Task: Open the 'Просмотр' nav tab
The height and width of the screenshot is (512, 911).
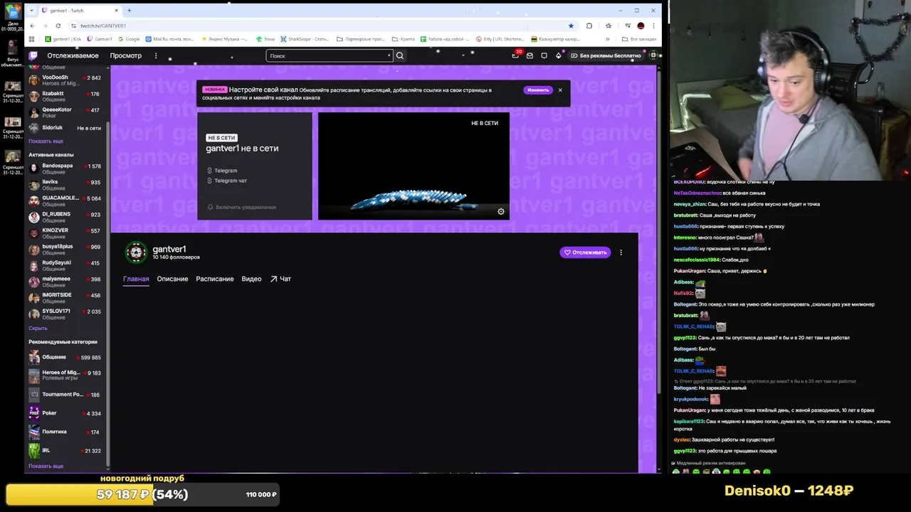Action: point(125,55)
